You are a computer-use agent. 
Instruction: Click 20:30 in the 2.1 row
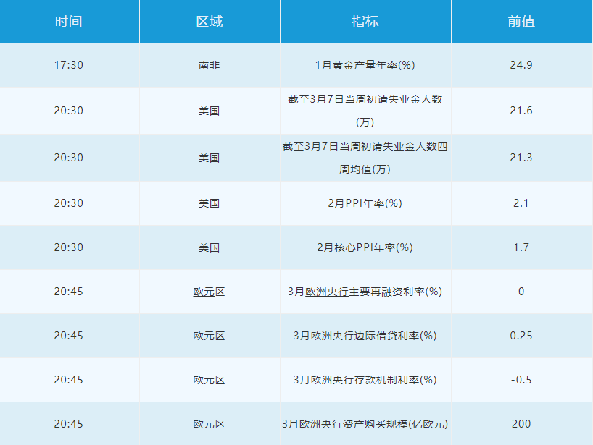tap(68, 203)
